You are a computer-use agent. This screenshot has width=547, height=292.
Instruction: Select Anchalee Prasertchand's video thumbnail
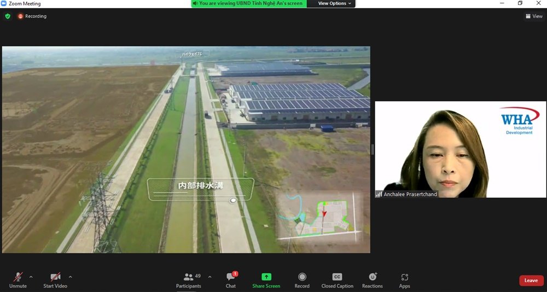click(460, 149)
